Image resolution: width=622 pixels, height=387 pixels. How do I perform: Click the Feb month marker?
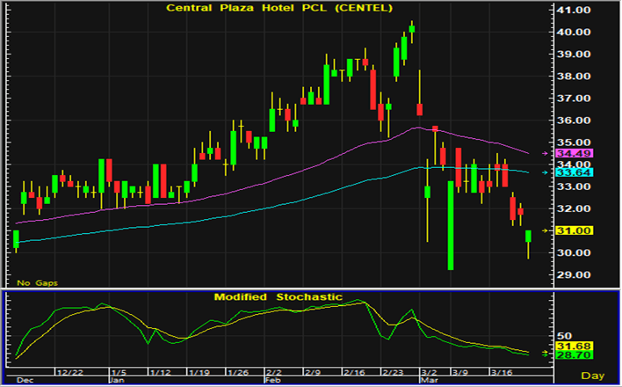[273, 381]
